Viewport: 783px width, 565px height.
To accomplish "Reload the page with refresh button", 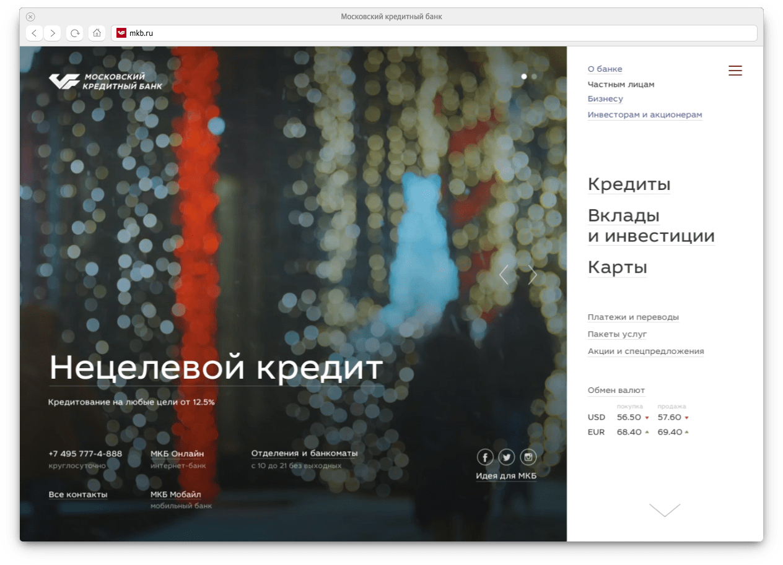I will click(75, 33).
